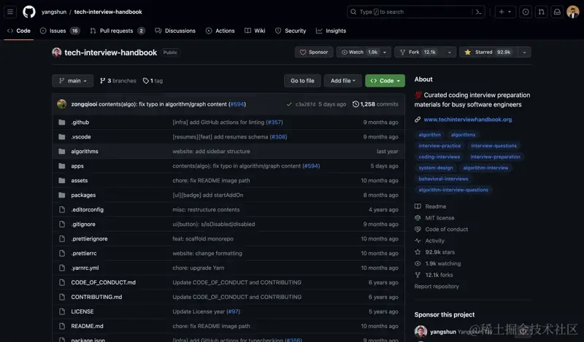Open the .github folder
This screenshot has width=584, height=342.
pos(80,122)
